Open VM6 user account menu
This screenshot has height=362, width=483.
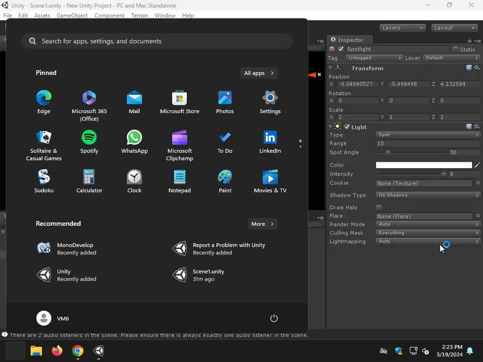(53, 318)
